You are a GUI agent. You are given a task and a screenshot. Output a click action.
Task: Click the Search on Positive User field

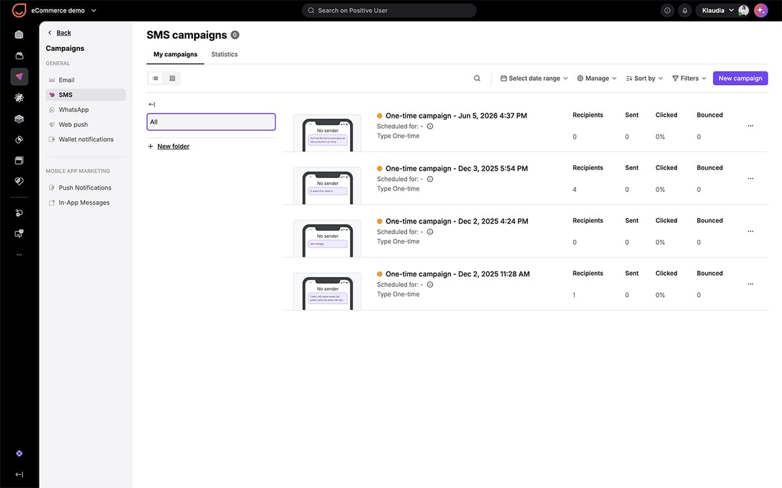pos(389,10)
